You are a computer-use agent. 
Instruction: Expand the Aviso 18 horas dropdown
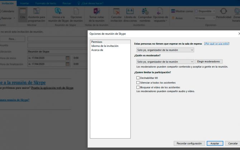[x=214, y=18]
